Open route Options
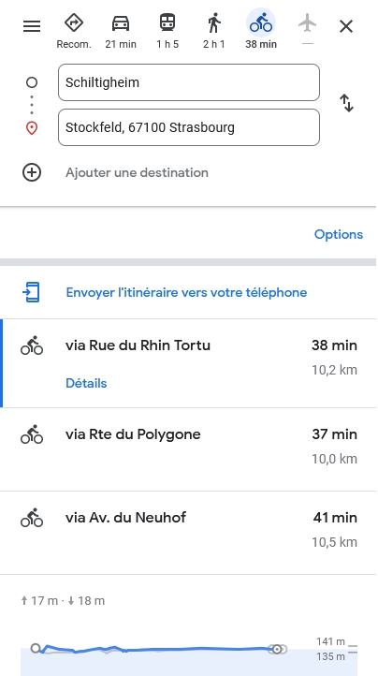 click(x=339, y=234)
